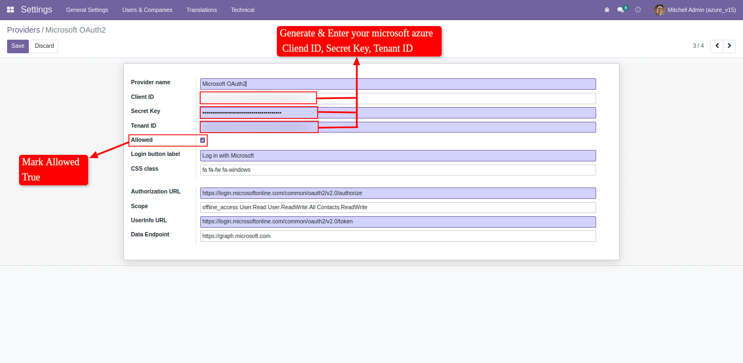Click the Authorization URL label
This screenshot has height=363, width=743.
pyautogui.click(x=156, y=192)
